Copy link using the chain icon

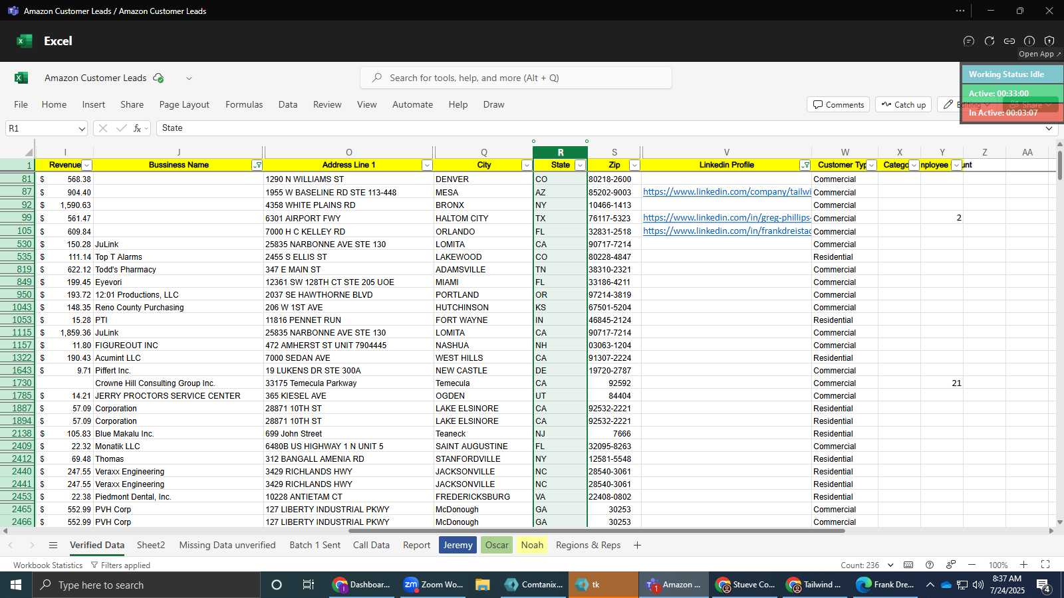point(1009,41)
